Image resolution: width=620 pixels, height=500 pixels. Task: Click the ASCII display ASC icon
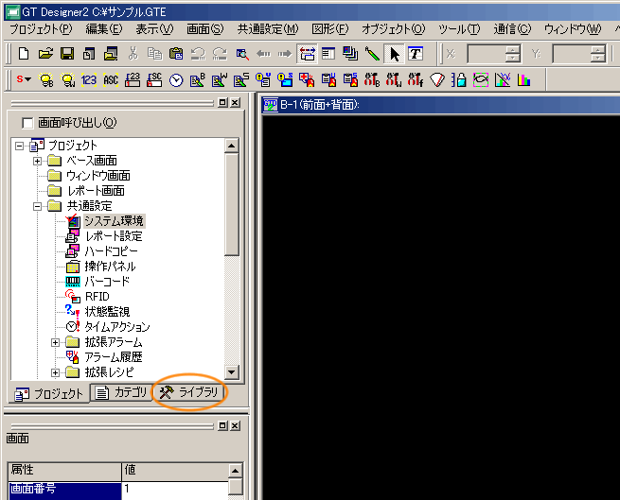[111, 80]
